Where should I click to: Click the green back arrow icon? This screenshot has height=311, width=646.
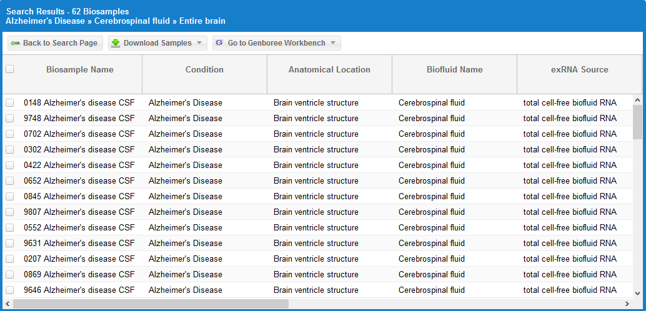(x=15, y=43)
